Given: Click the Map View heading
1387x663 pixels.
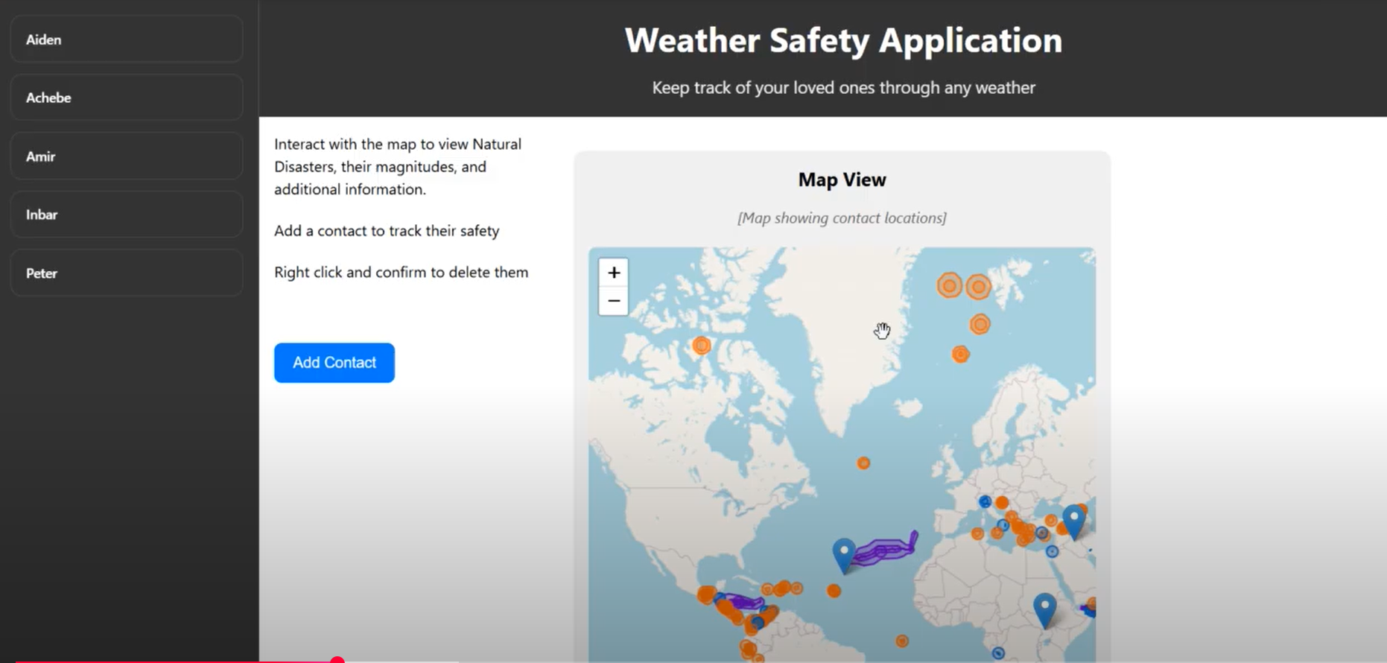Looking at the screenshot, I should click(842, 180).
